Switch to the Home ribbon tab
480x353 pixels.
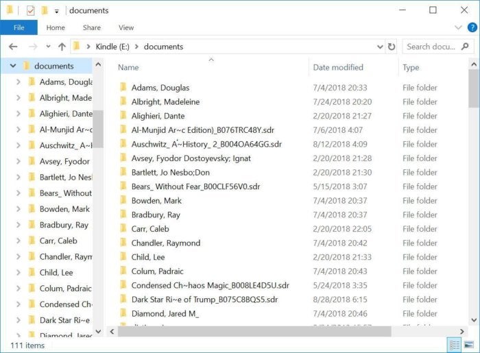(x=56, y=27)
